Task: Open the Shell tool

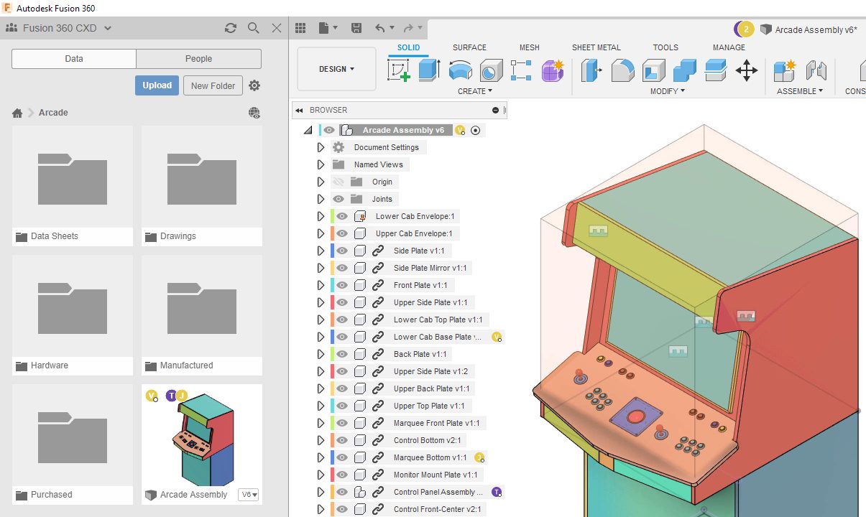Action: [653, 70]
